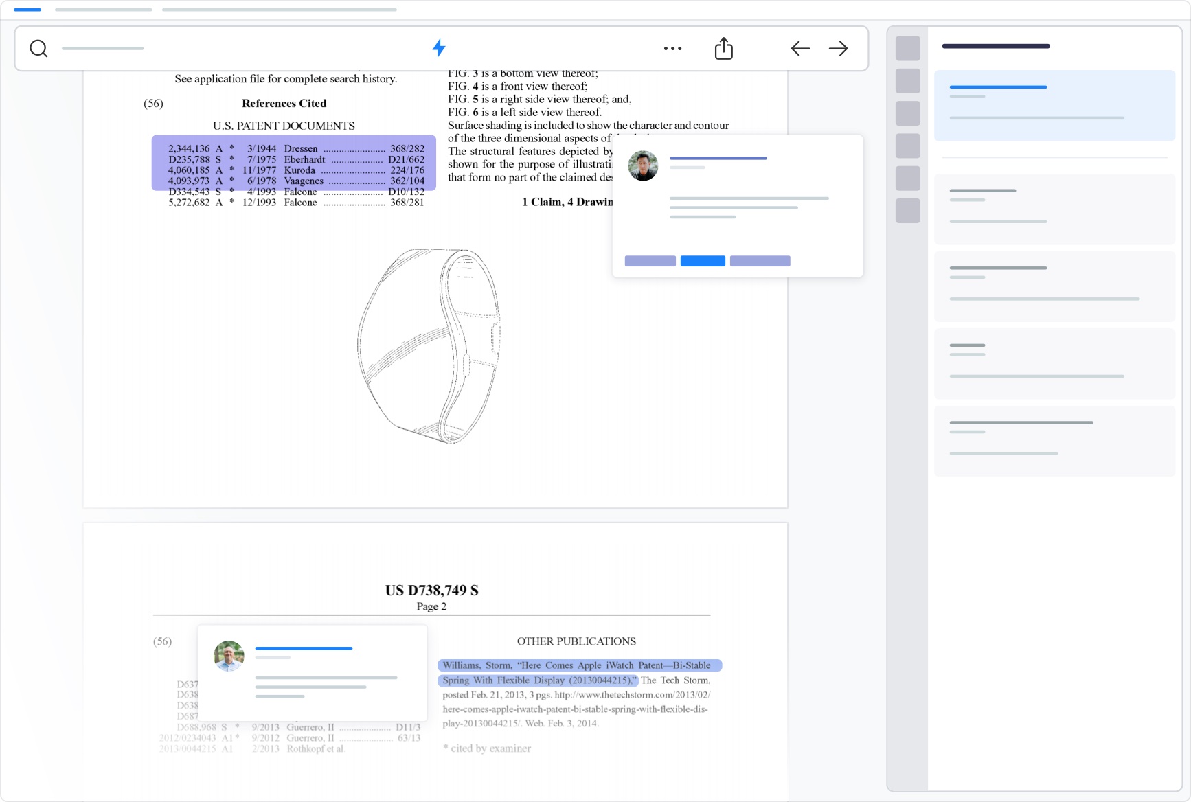Click the left lavender button in comment popup
Screen dimensions: 1191x802
[x=650, y=261]
